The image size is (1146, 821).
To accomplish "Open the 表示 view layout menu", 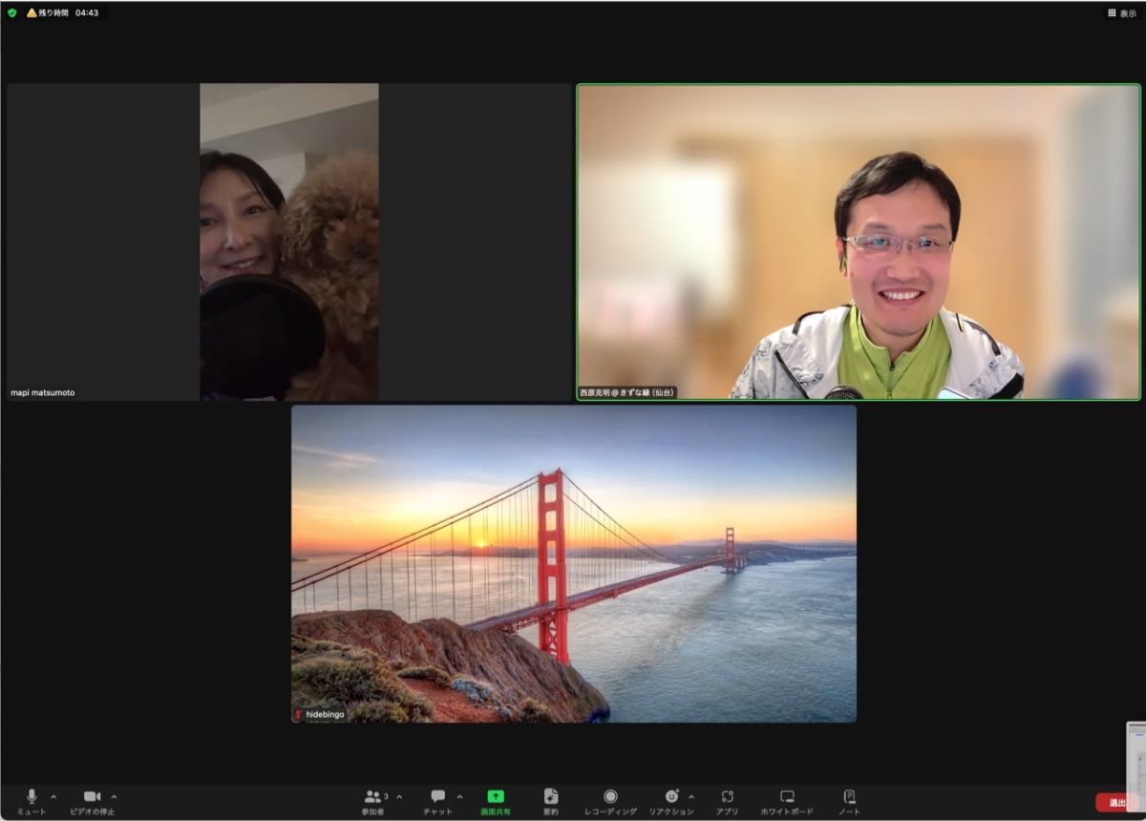I will (x=1121, y=13).
